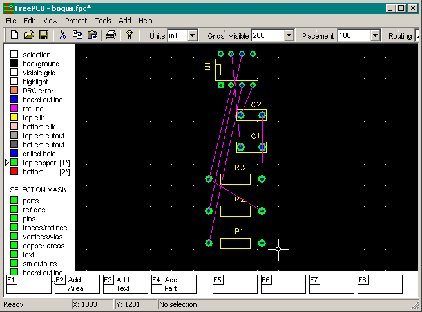
Task: Toggle parts in the selection mask
Action: click(x=14, y=201)
